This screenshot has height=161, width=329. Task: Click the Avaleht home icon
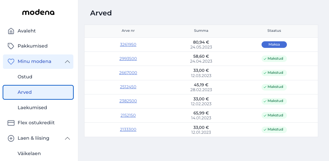pyautogui.click(x=11, y=31)
